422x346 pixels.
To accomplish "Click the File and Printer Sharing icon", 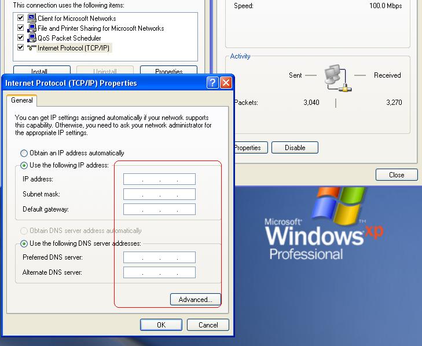I will pos(32,28).
